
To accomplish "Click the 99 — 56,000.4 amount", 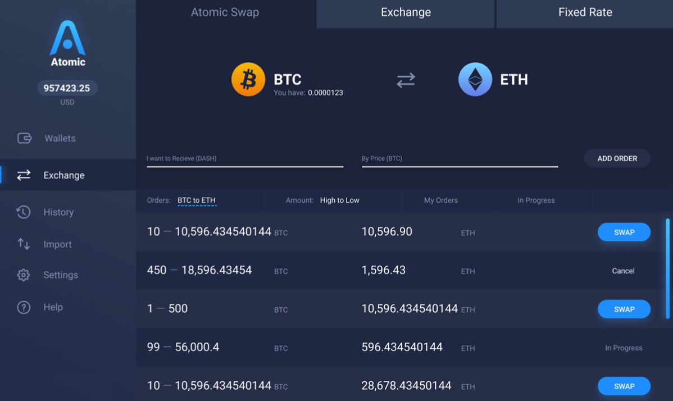I will point(183,347).
